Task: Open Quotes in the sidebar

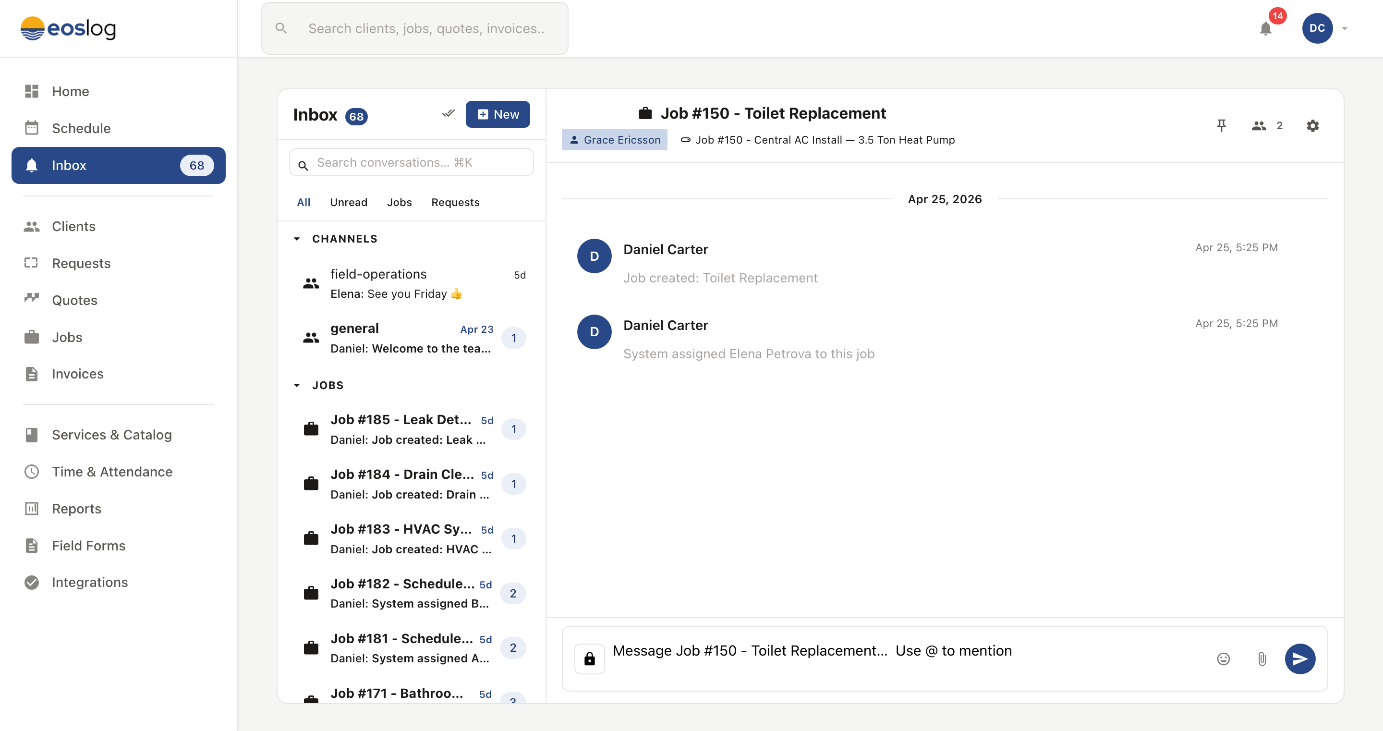Action: tap(118, 300)
